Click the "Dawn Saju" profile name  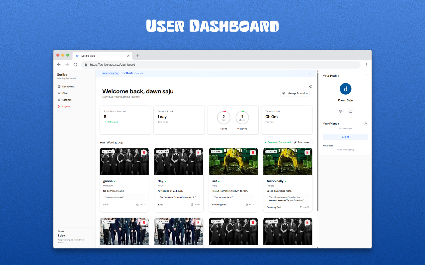(346, 100)
